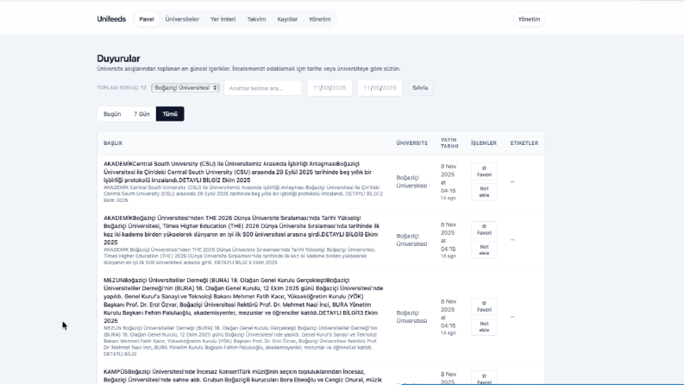Screen dimensions: 684x385
Task: Filter announcements to Bugün
Action: 112,114
